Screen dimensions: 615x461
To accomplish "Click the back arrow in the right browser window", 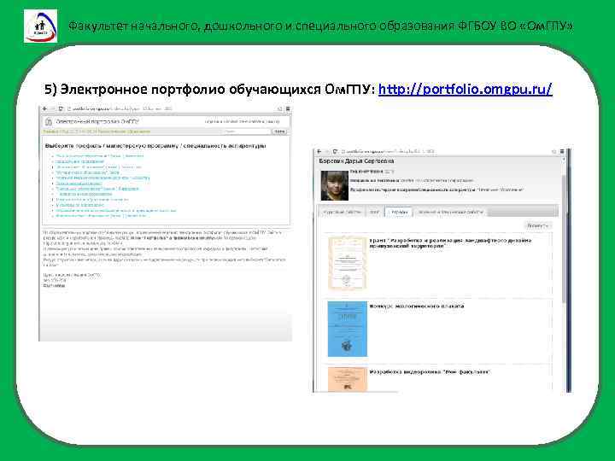I will click(x=319, y=151).
